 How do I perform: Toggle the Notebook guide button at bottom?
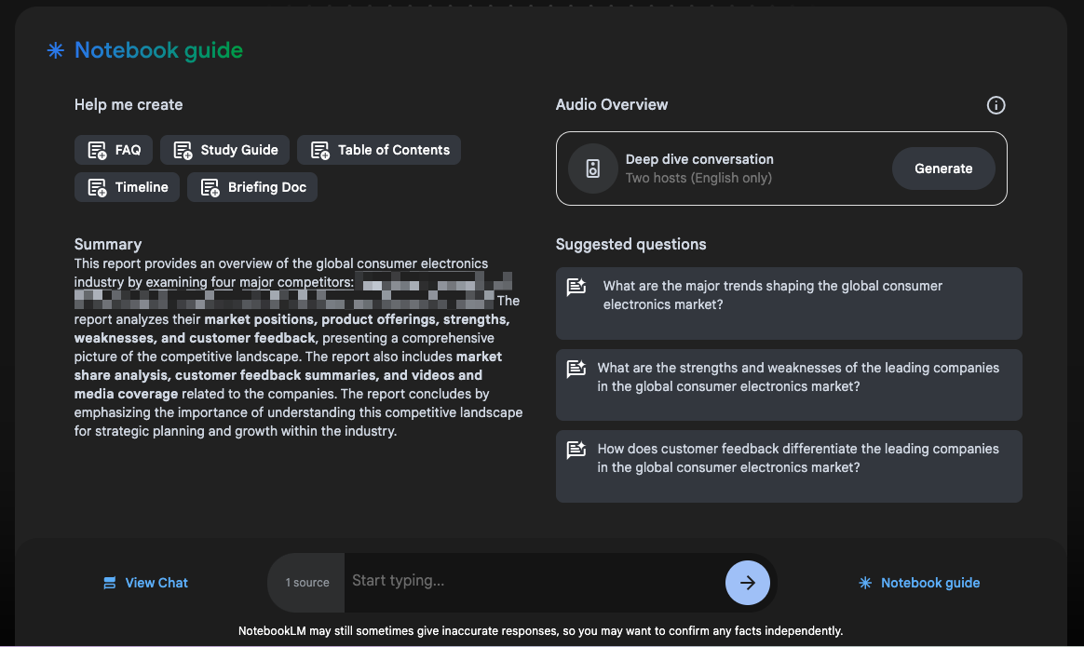pos(919,583)
